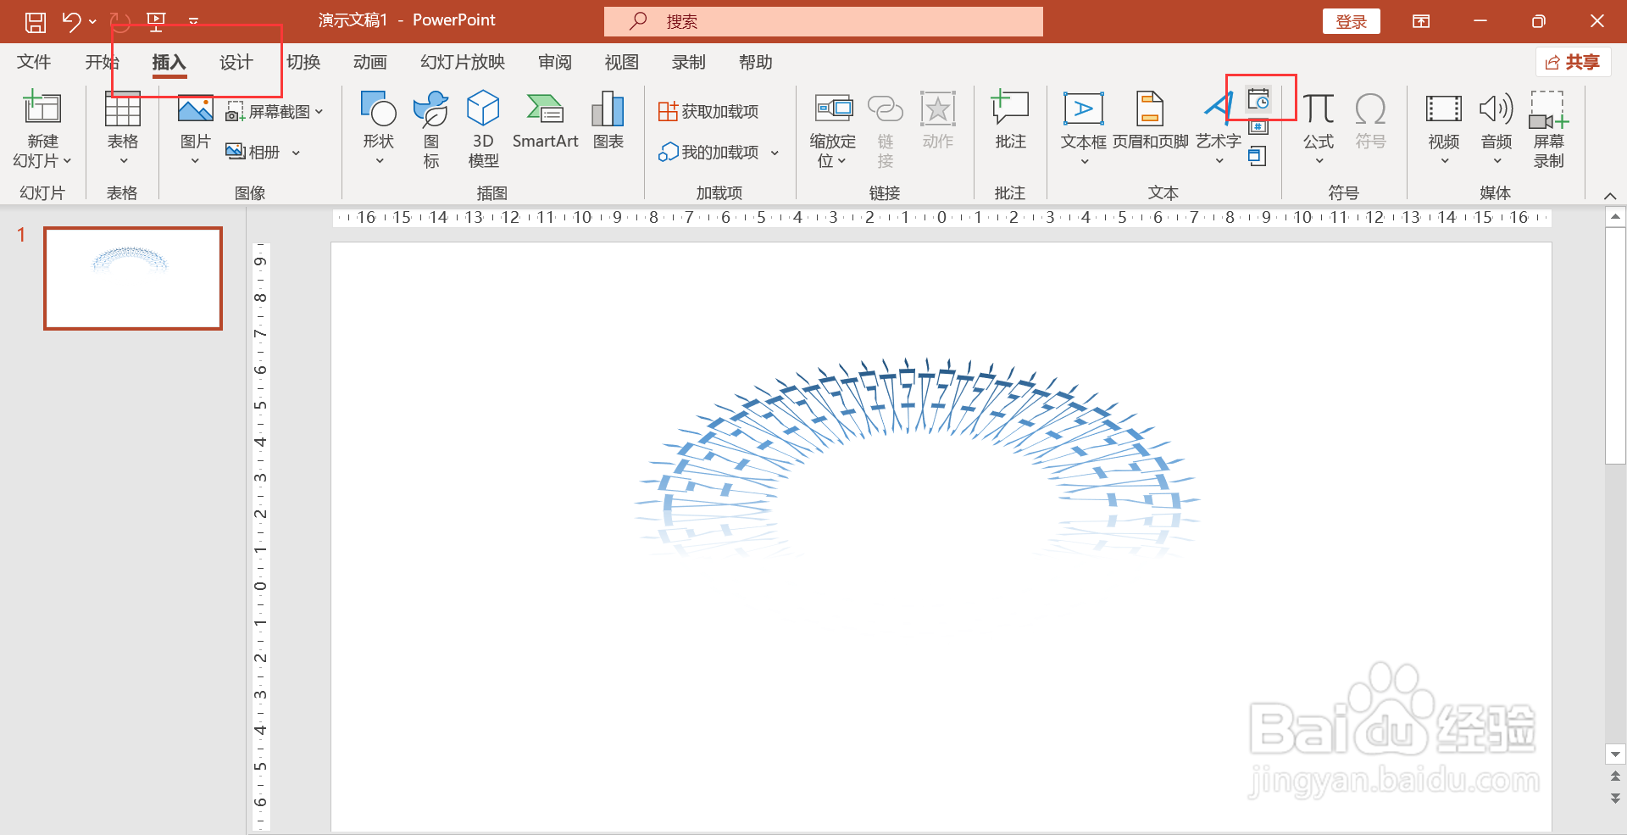Open the 屏幕截图 (screenshot) dropdown
This screenshot has width=1627, height=835.
pyautogui.click(x=319, y=111)
